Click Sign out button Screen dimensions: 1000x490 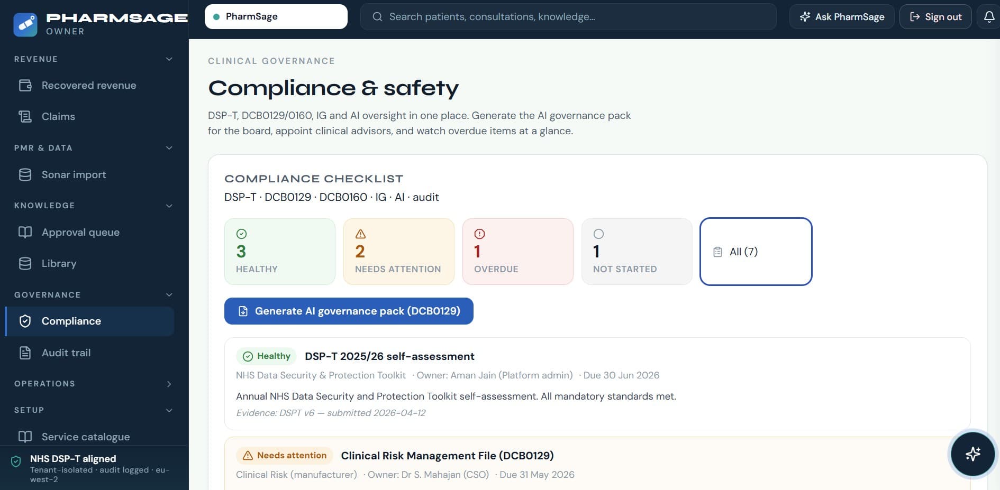[x=935, y=17]
